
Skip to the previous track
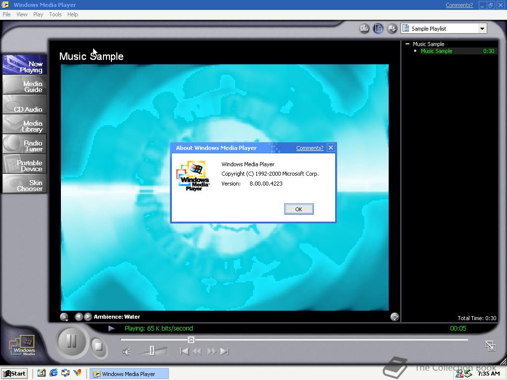point(184,351)
